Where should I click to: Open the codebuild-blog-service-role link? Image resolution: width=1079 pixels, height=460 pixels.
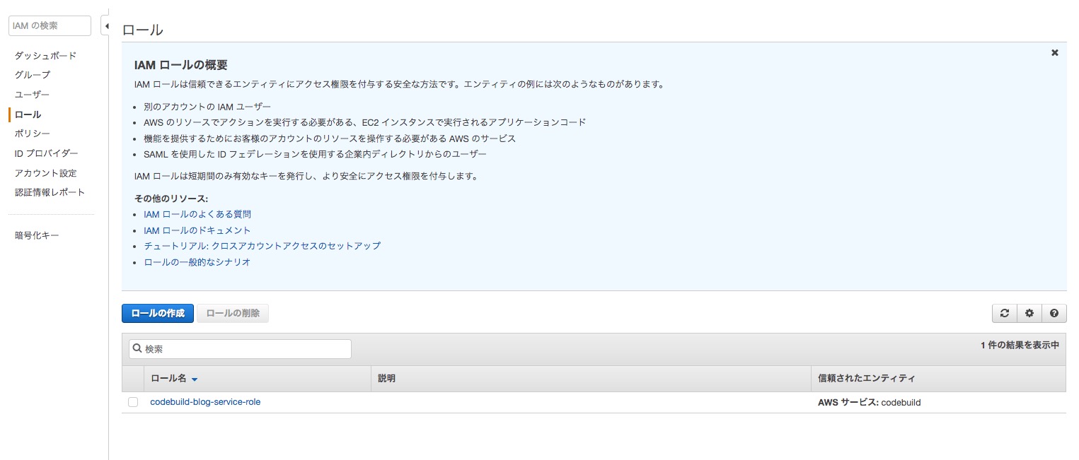pos(205,402)
